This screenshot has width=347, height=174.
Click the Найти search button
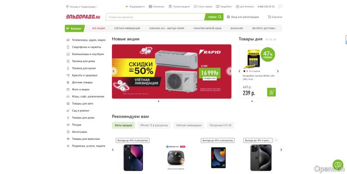(x=214, y=17)
